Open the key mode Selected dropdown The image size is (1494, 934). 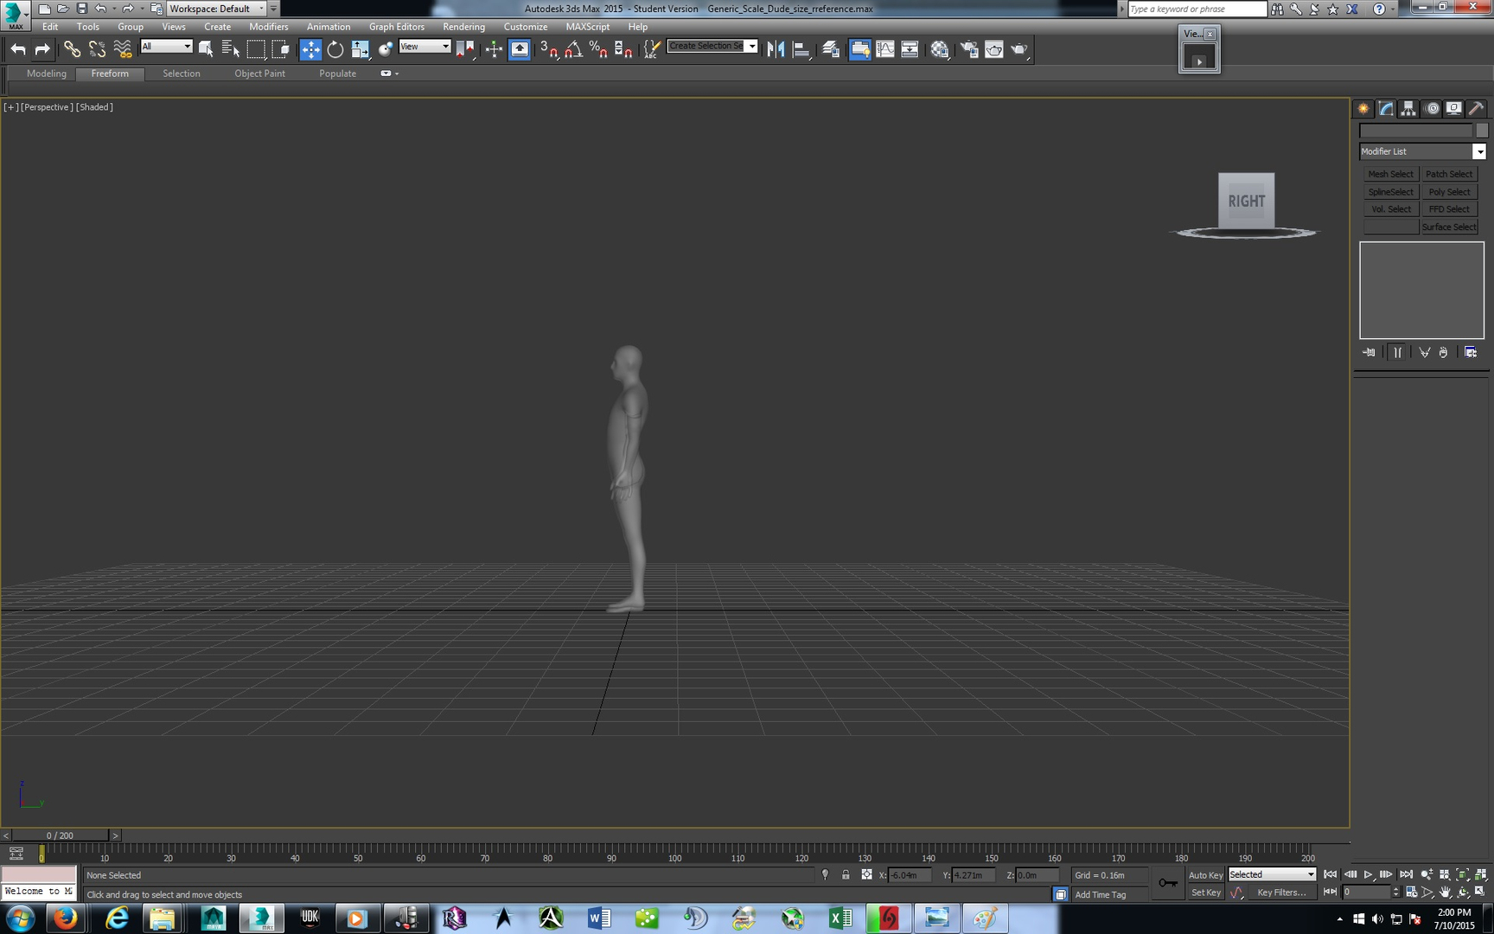[x=1272, y=874]
